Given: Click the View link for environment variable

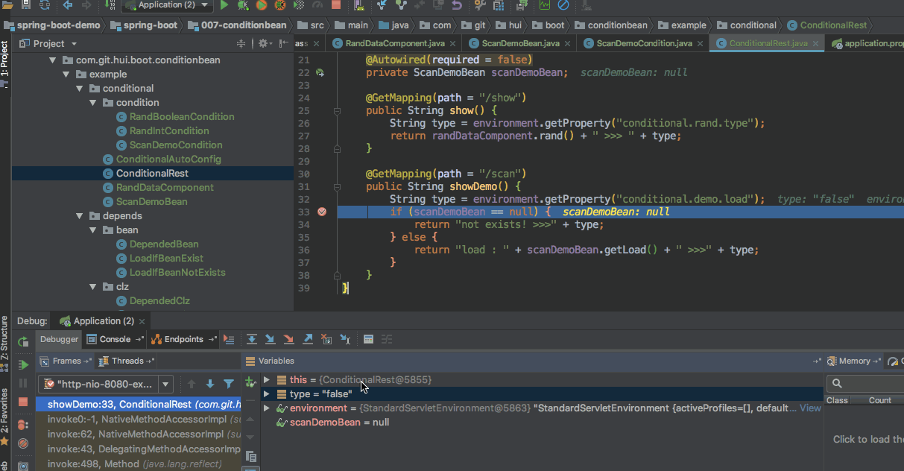Looking at the screenshot, I should 810,408.
